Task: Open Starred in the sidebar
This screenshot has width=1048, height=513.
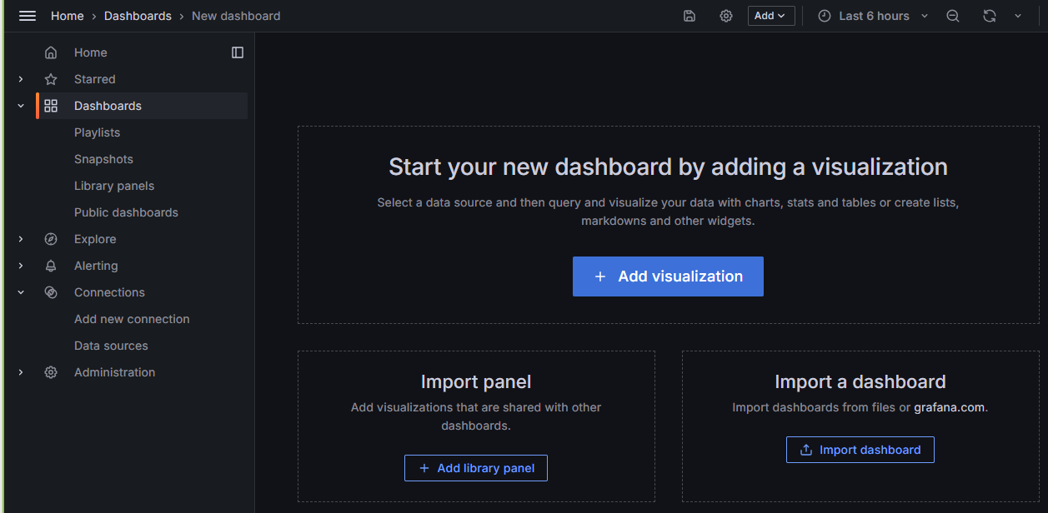Action: pos(94,79)
